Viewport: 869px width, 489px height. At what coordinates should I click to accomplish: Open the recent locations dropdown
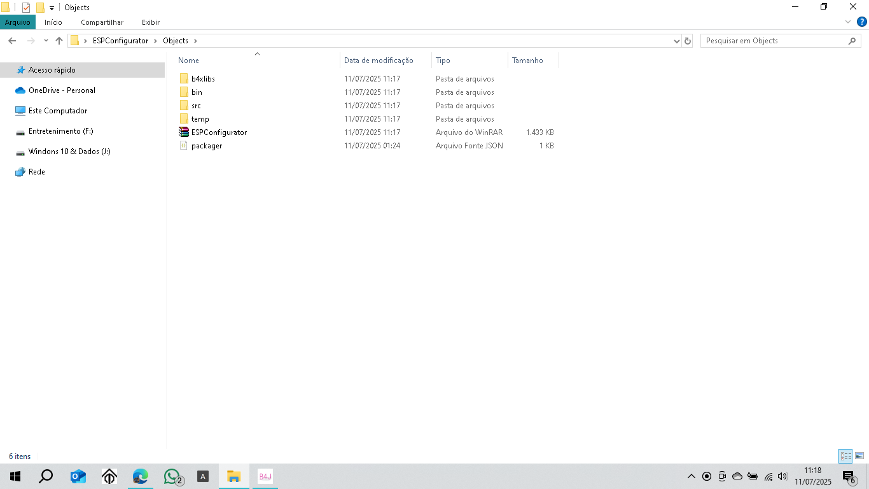(46, 41)
